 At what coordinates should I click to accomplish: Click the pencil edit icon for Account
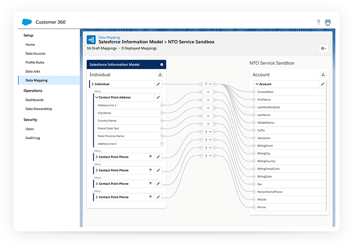(x=322, y=84)
